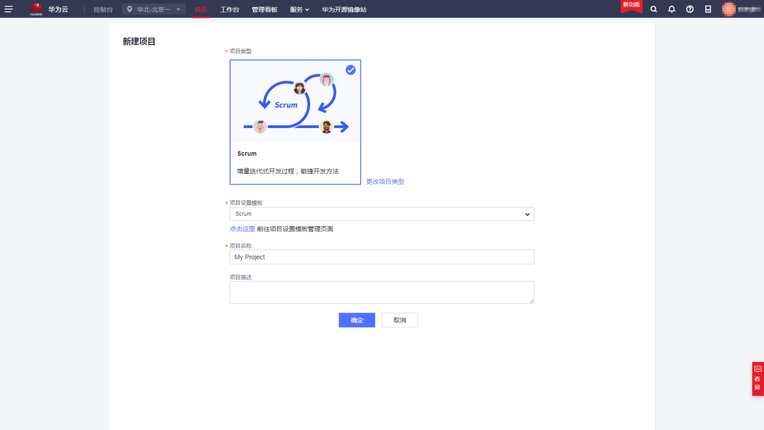Click the red 新功能 ribbon badge
Image resolution: width=764 pixels, height=430 pixels.
[x=631, y=6]
